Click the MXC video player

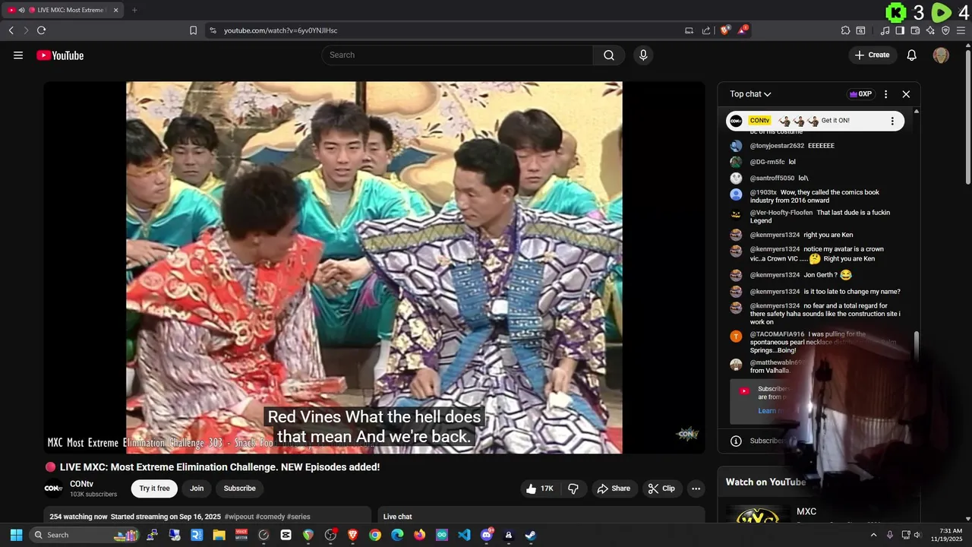(x=374, y=267)
